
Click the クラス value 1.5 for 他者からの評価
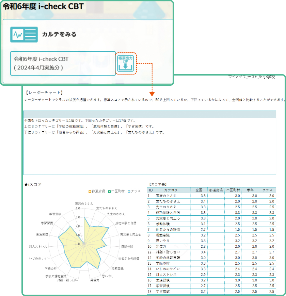272,230
